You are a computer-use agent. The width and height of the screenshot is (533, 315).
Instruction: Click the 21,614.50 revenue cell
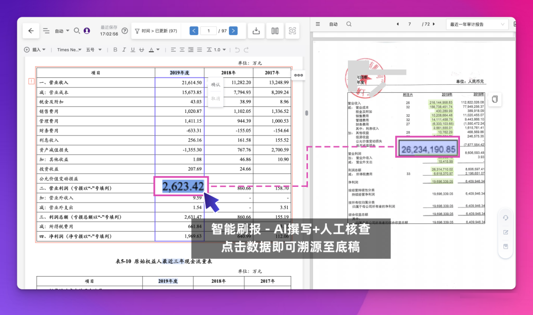(x=180, y=82)
